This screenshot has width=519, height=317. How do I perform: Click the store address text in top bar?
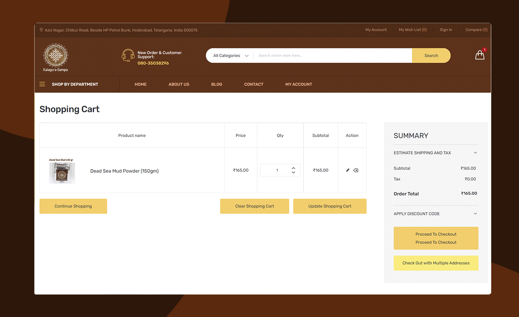coord(121,30)
